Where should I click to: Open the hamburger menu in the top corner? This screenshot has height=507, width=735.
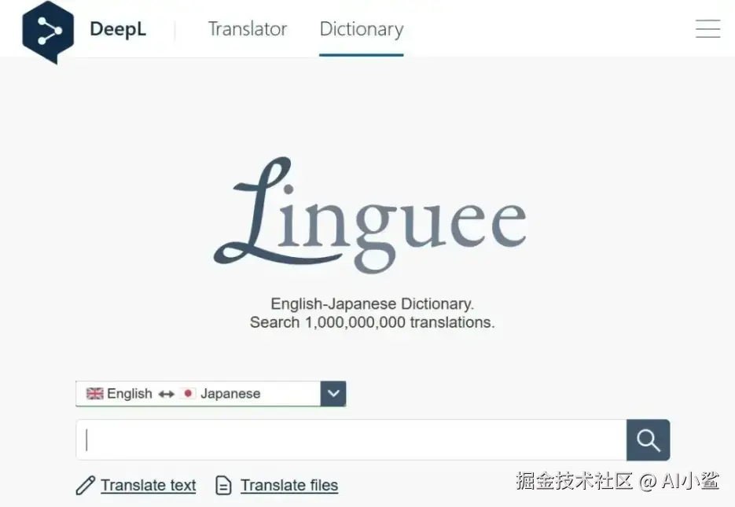[x=707, y=28]
